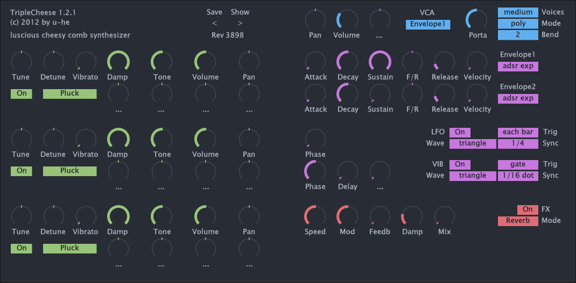Open the VIB Wave triangle selector
The width and height of the screenshot is (576, 283).
pos(473,176)
